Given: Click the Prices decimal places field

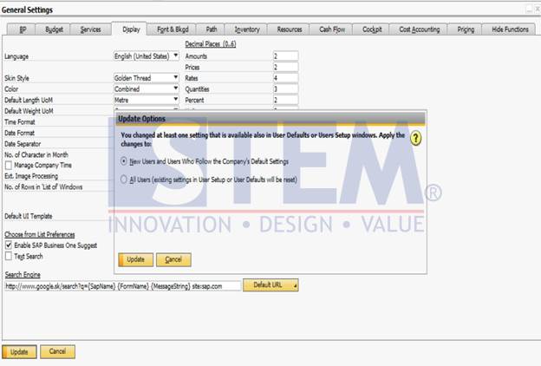Looking at the screenshot, I should click(286, 67).
